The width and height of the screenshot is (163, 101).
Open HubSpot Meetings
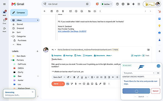click(68, 55)
